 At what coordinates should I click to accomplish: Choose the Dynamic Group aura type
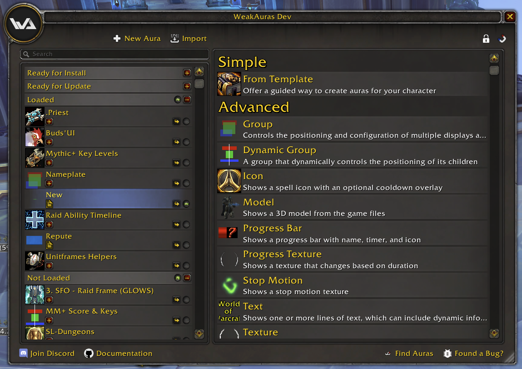[x=352, y=155]
